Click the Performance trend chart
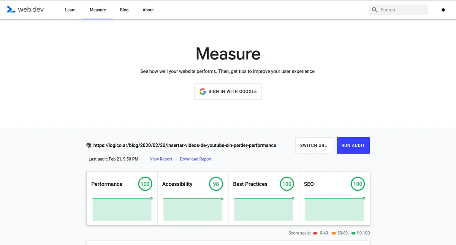This screenshot has height=245, width=456. click(x=122, y=209)
